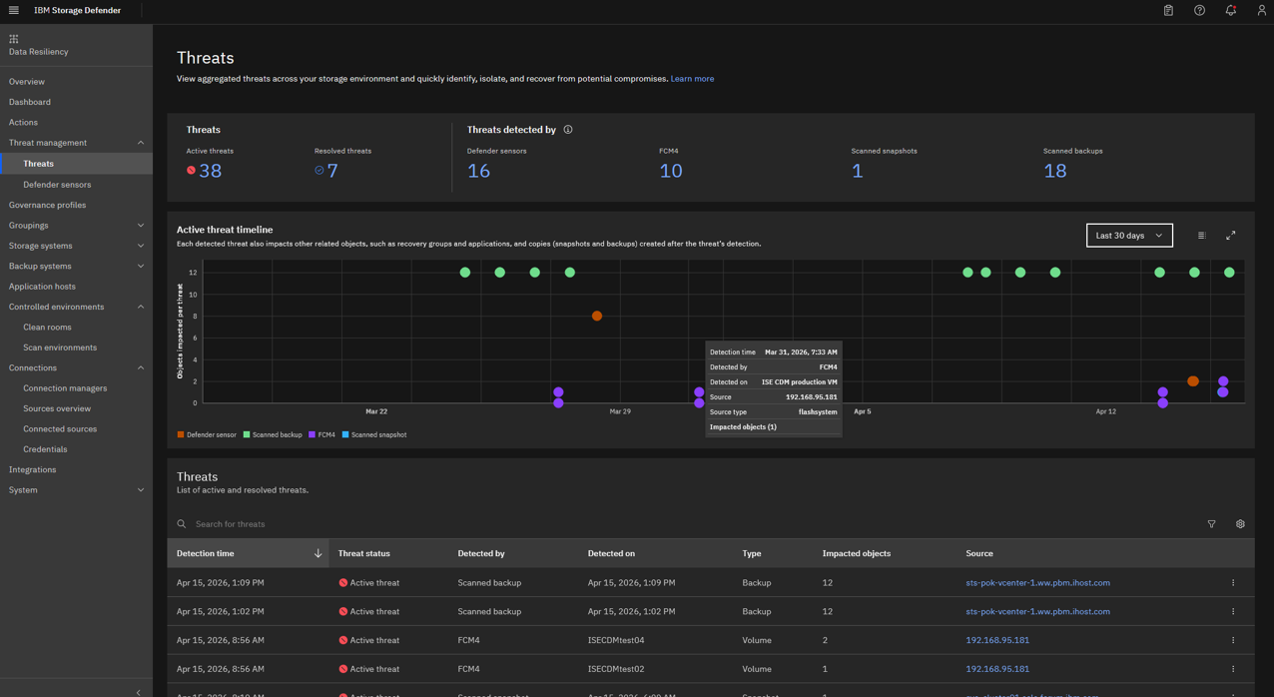The image size is (1274, 697).
Task: Expand the timeline chart to fullscreen
Action: 1231,236
